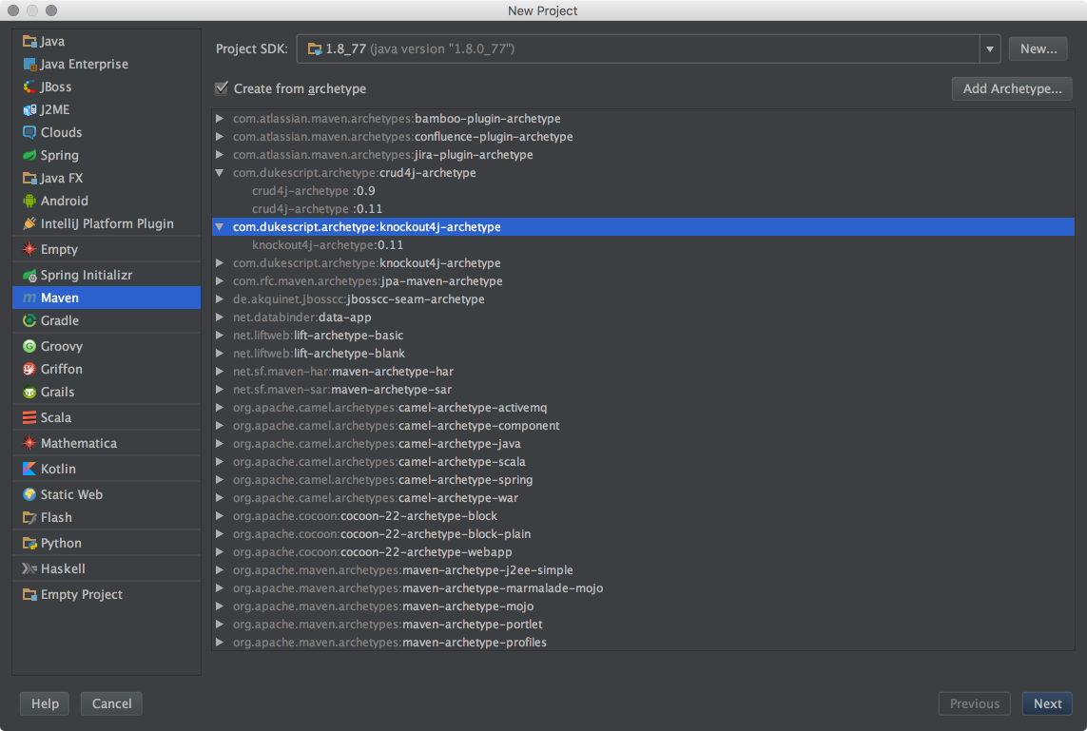This screenshot has height=731, width=1087.
Task: Click the Add Archetype button
Action: pyautogui.click(x=1012, y=88)
